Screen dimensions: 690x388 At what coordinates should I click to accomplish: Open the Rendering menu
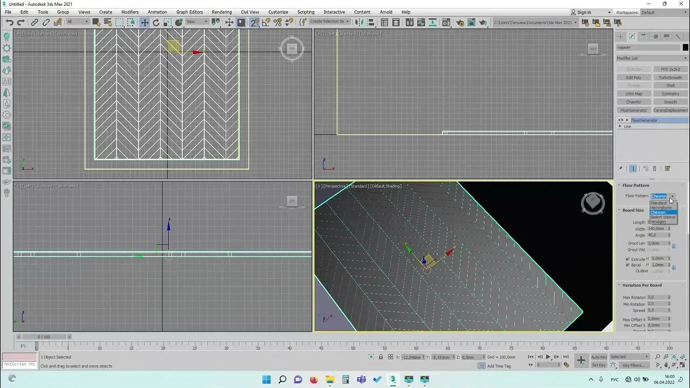click(222, 12)
